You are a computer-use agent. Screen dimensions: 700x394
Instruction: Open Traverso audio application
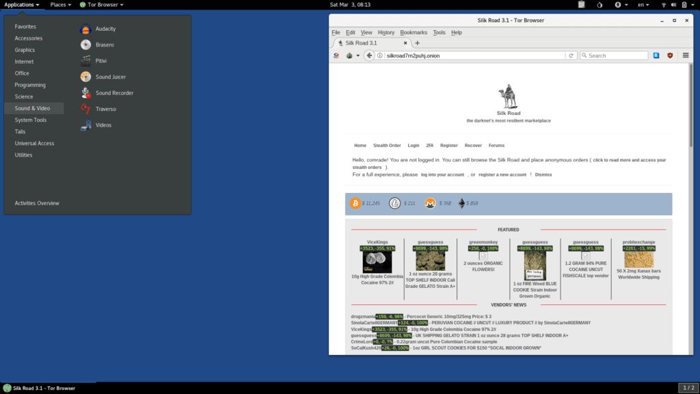[x=105, y=109]
